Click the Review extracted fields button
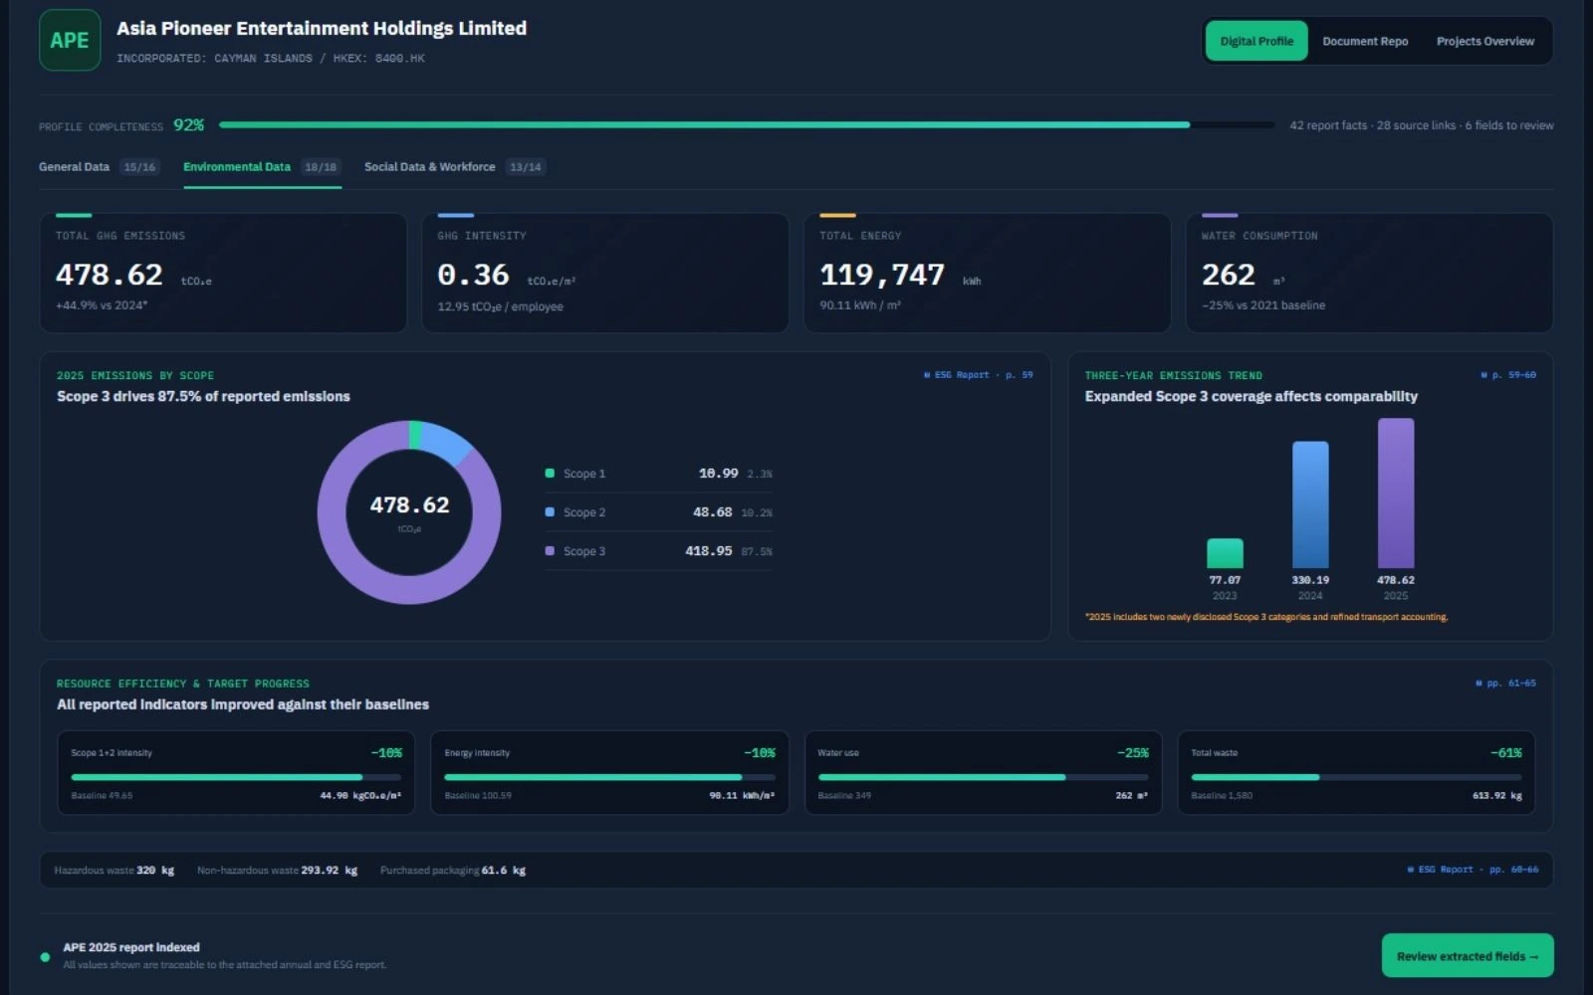The image size is (1593, 995). (1468, 956)
